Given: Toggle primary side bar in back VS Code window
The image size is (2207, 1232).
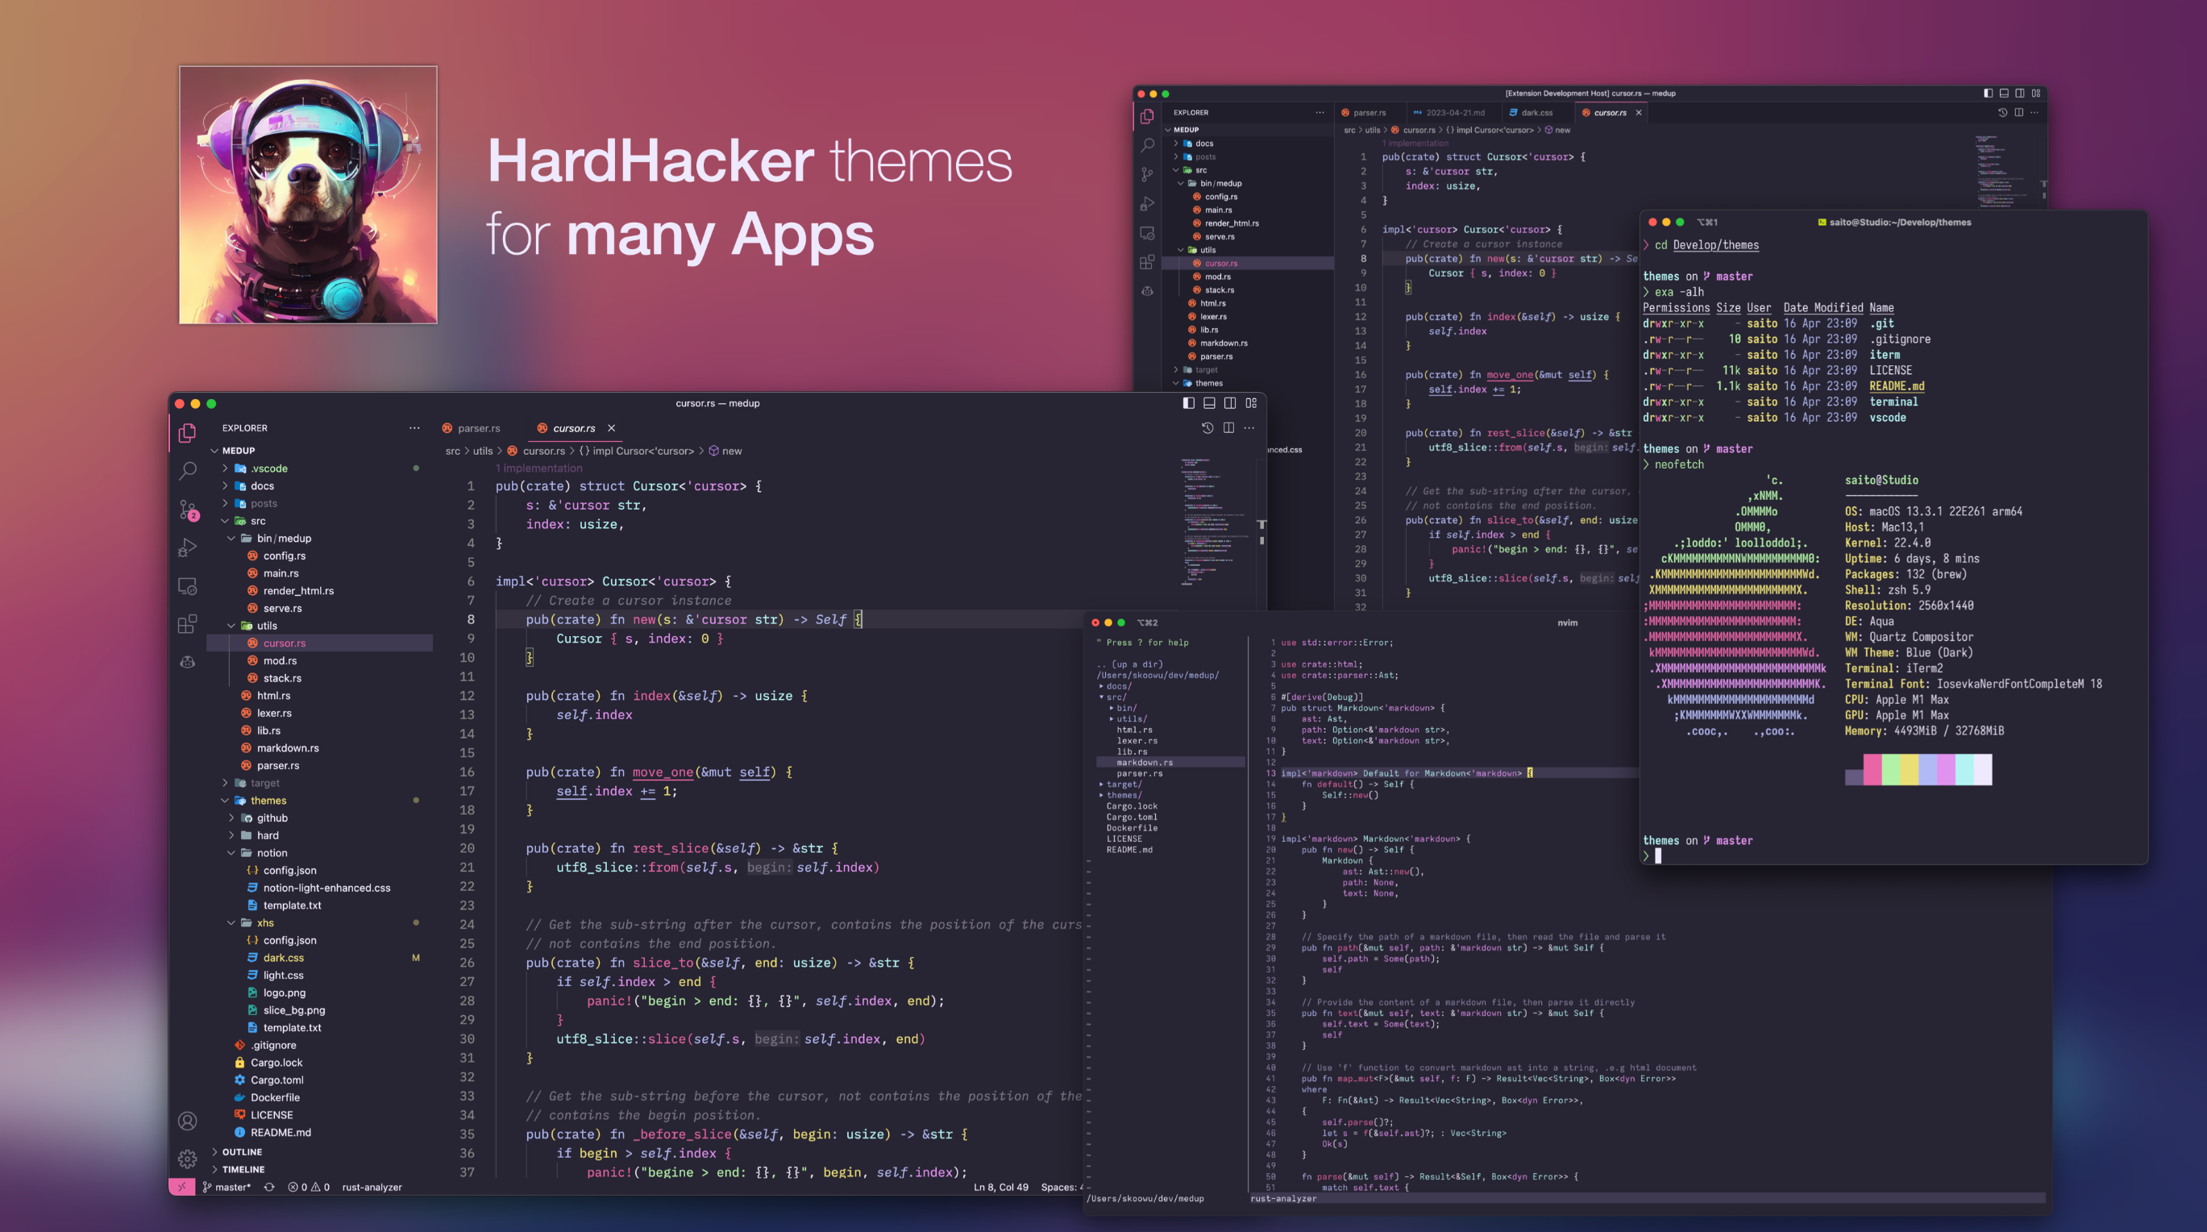Looking at the screenshot, I should pos(1988,94).
